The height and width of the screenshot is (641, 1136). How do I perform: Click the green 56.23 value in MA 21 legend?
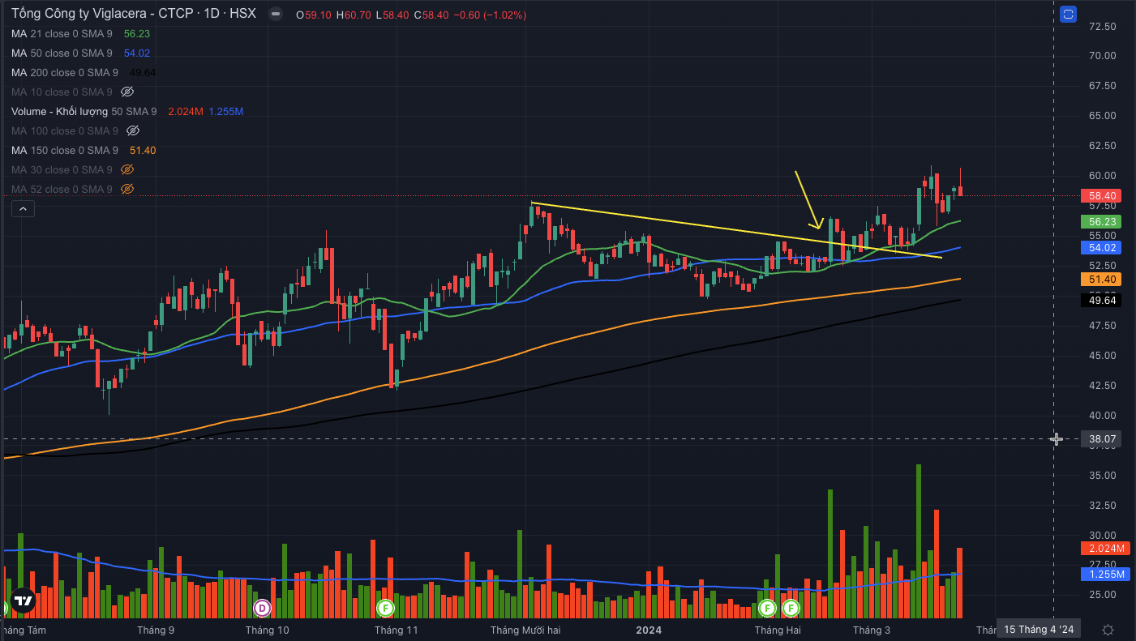pyautogui.click(x=136, y=33)
